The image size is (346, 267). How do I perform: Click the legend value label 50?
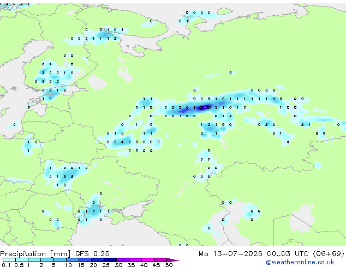point(169,265)
